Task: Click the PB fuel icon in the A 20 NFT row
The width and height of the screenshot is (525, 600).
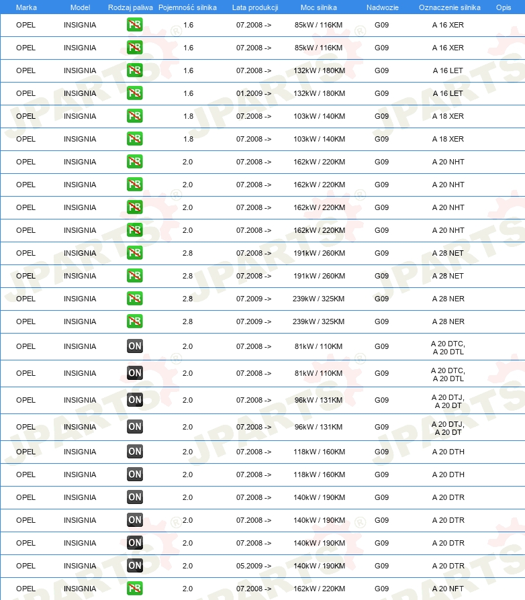Action: tap(135, 589)
